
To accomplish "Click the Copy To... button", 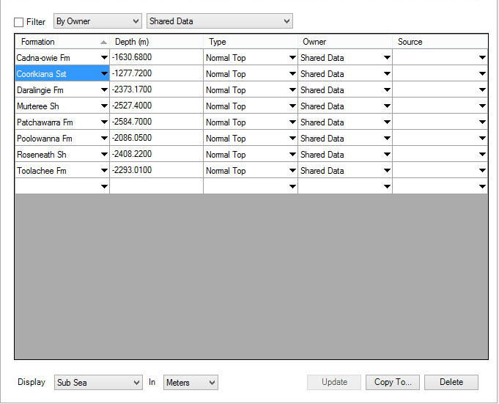I will click(x=393, y=382).
